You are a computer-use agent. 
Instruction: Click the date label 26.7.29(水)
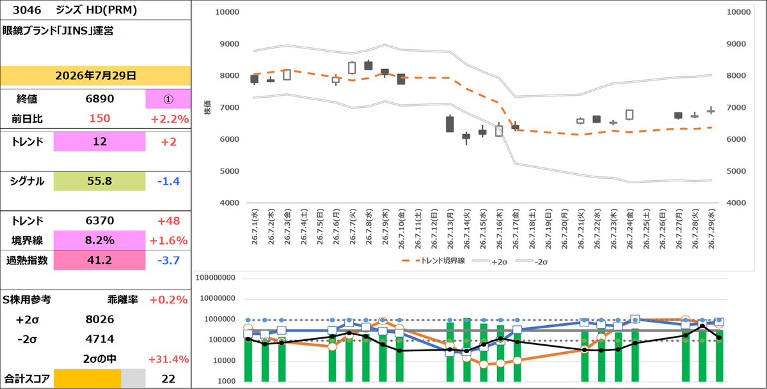711,229
